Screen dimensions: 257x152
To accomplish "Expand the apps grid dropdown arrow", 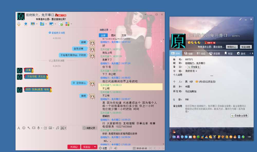I will tap(71, 24).
